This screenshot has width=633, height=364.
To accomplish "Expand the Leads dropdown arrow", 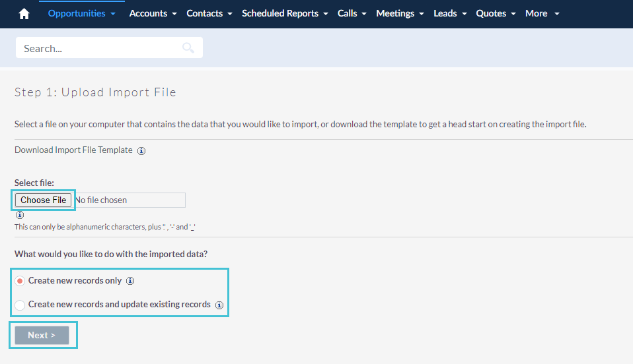I will coord(465,14).
